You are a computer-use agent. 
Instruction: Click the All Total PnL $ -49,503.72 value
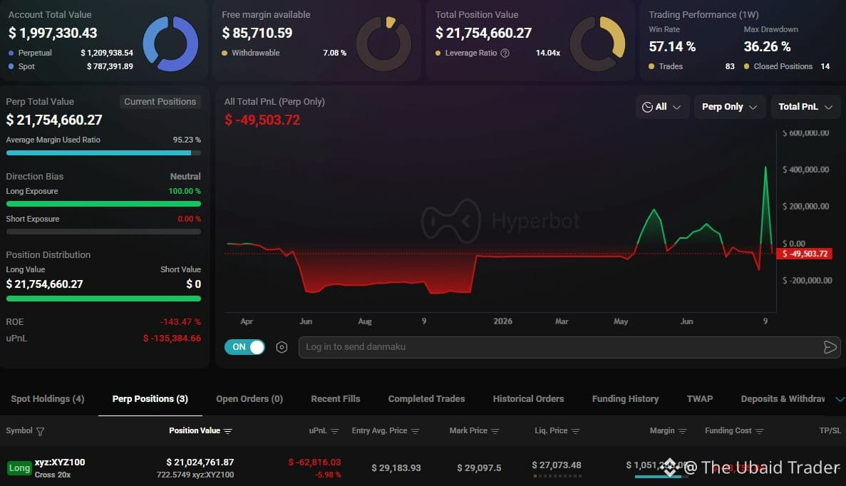click(x=262, y=120)
